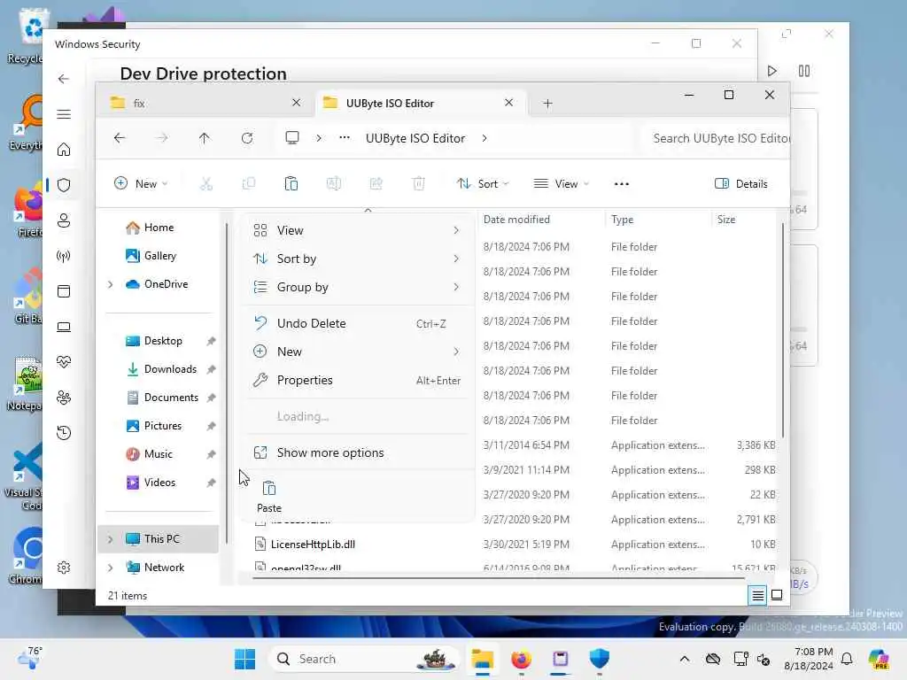Open Group by submenu in context menu

click(358, 287)
